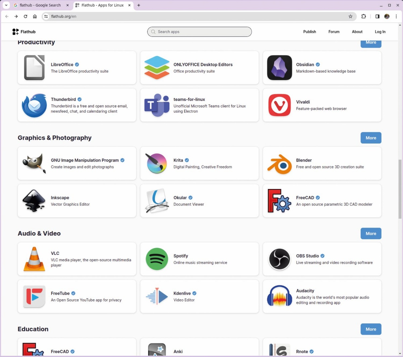Click the 'Video Editor' description under Kdenlive
The height and width of the screenshot is (357, 403).
coord(184,300)
